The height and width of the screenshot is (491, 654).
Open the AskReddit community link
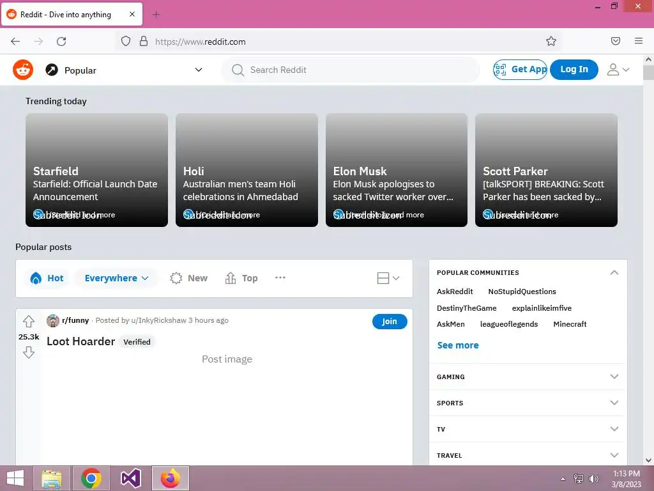tap(455, 292)
